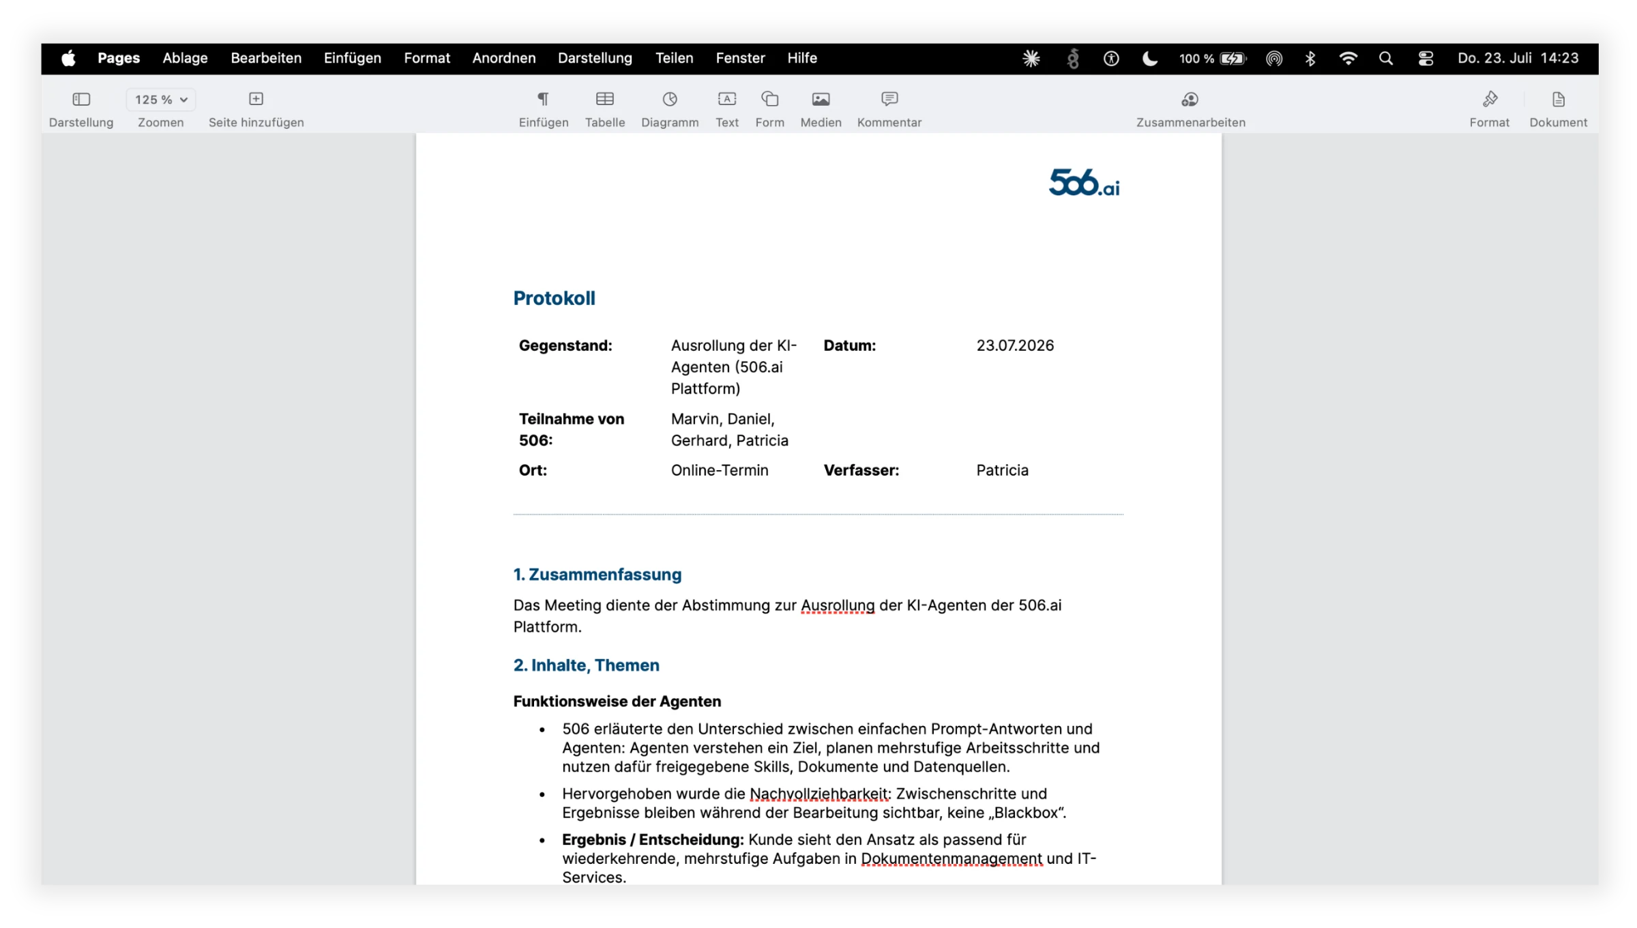
Task: Click the Protokoll title heading
Action: (554, 298)
